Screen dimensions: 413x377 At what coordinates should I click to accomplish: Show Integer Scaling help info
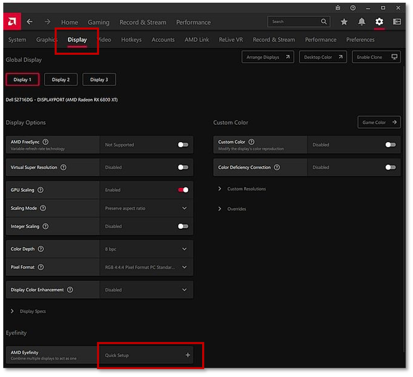pyautogui.click(x=45, y=226)
